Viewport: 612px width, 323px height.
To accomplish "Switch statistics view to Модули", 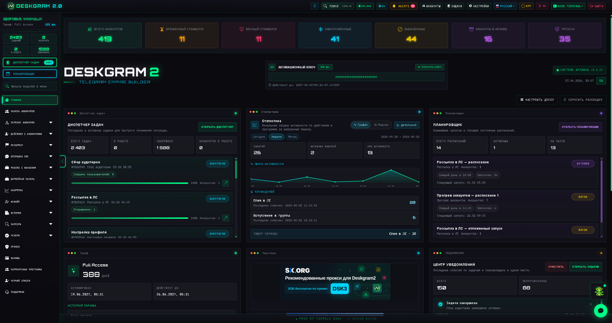I will [381, 125].
